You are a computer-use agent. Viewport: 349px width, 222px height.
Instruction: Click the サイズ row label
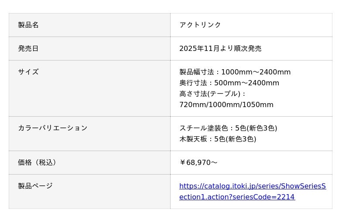[x=28, y=72]
